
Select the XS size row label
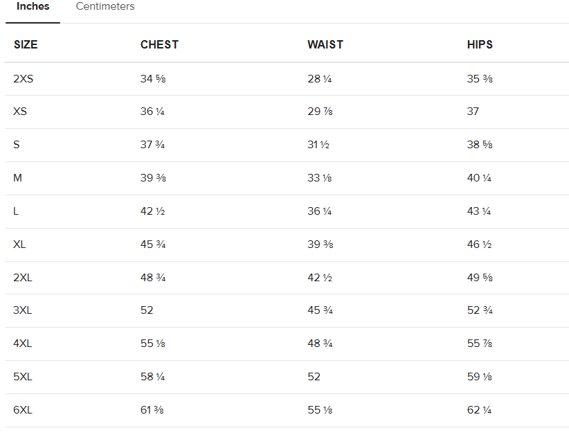[x=20, y=111]
